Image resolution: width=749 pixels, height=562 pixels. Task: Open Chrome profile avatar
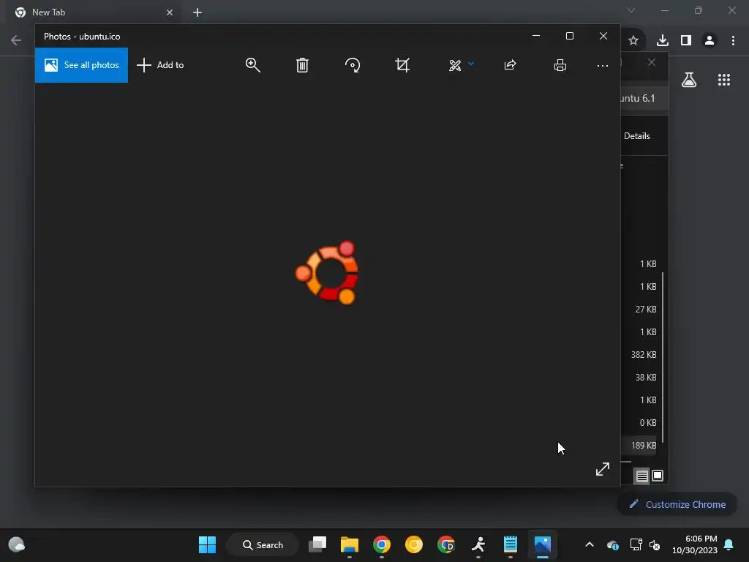[x=710, y=41]
